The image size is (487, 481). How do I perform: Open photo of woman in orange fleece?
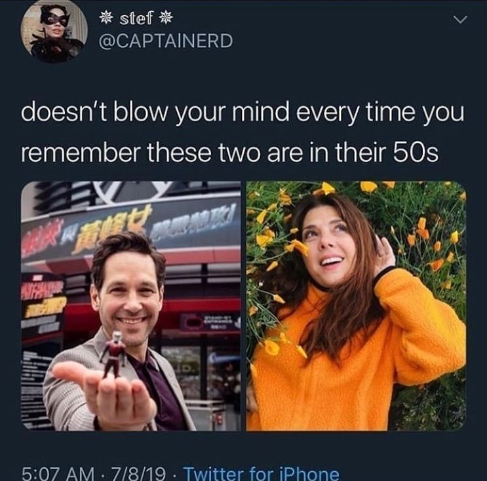click(x=357, y=306)
